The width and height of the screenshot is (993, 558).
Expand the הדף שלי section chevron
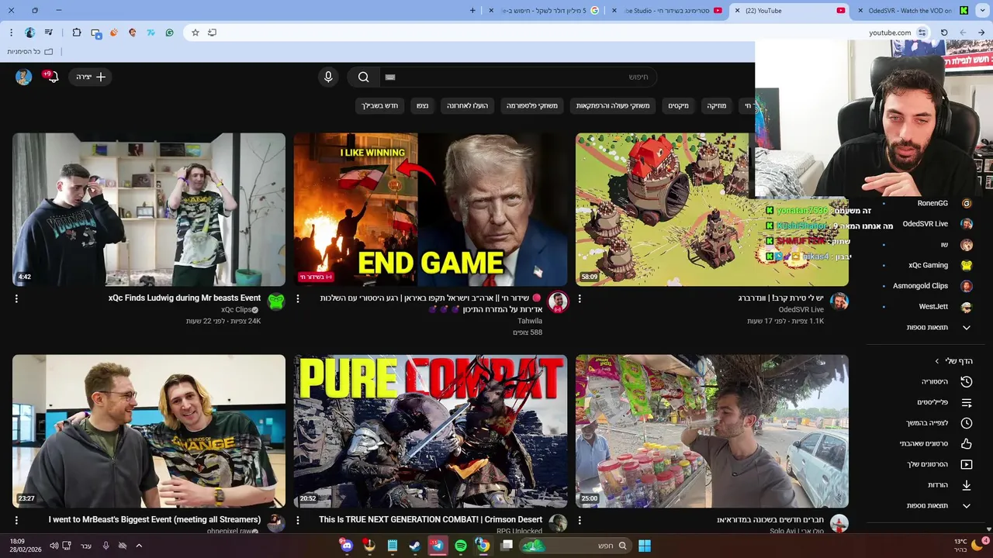[937, 361]
